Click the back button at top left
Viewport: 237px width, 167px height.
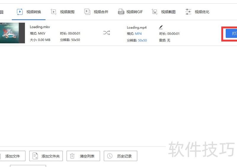point(1,12)
